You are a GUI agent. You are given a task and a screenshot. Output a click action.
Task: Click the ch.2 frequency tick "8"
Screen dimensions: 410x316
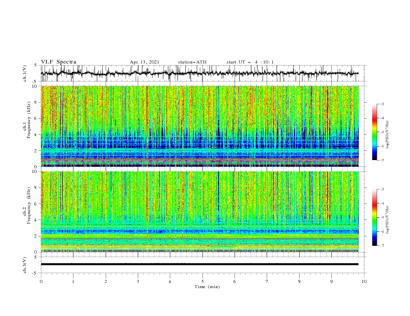(x=37, y=188)
